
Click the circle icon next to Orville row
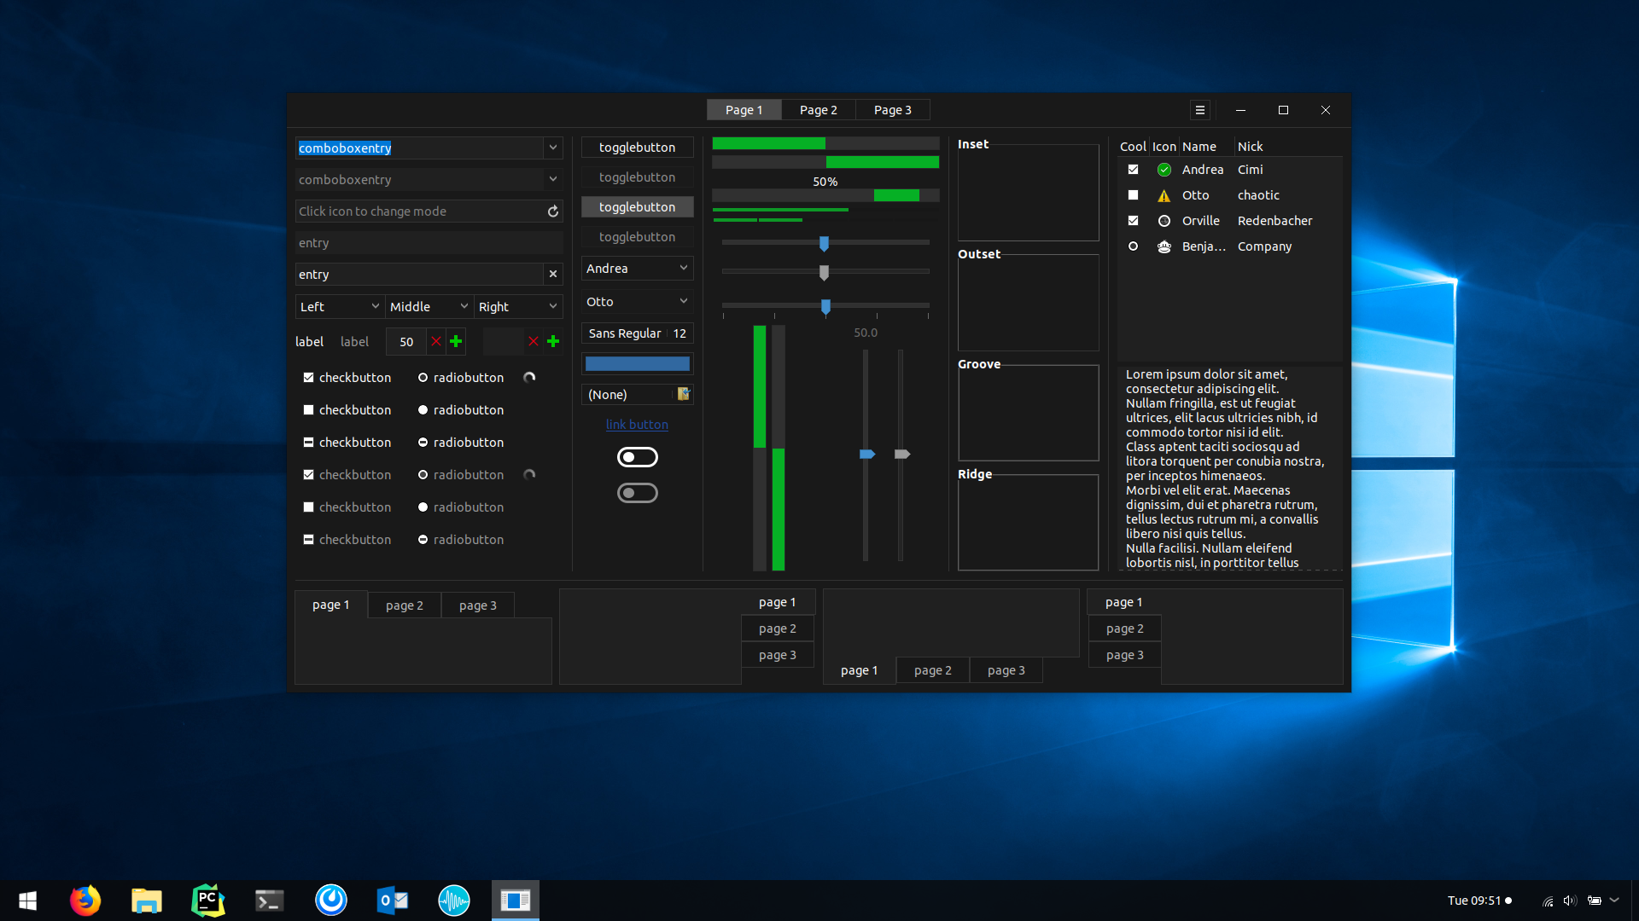pos(1164,220)
